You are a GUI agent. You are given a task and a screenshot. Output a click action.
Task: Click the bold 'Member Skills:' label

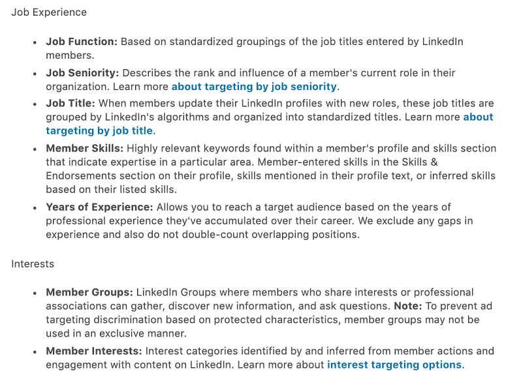(x=85, y=148)
